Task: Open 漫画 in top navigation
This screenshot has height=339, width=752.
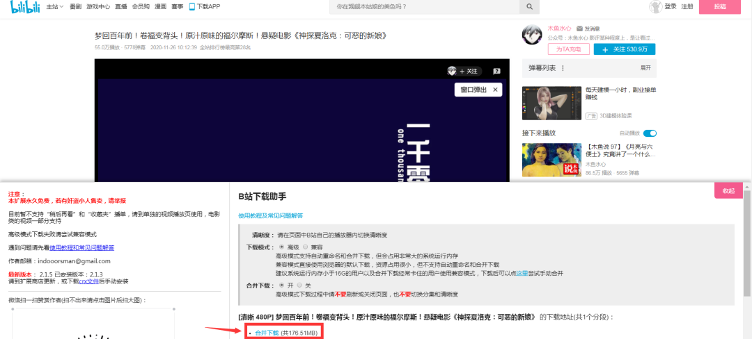Action: (159, 7)
